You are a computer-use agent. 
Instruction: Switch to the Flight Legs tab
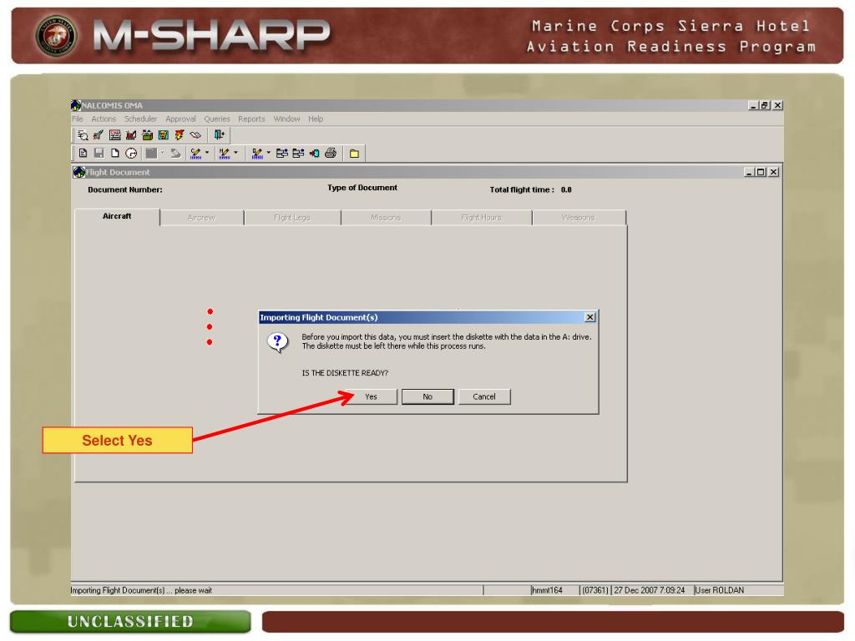(292, 218)
